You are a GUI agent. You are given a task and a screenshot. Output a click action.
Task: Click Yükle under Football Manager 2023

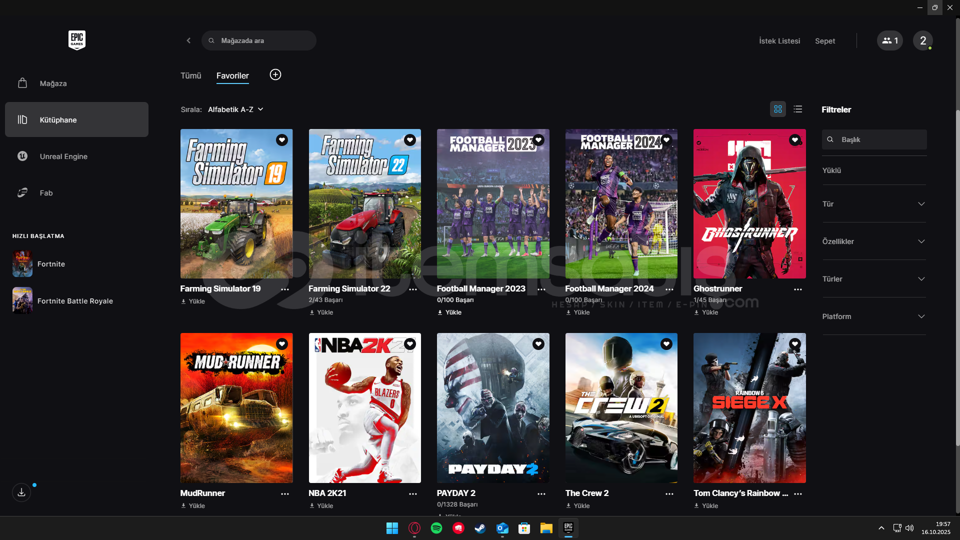click(449, 312)
